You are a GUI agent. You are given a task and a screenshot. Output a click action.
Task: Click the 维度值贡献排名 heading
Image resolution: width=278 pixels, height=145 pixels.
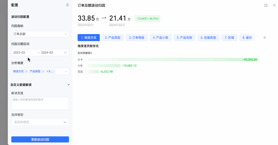88,46
